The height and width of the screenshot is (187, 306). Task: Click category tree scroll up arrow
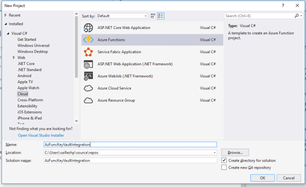click(x=76, y=14)
